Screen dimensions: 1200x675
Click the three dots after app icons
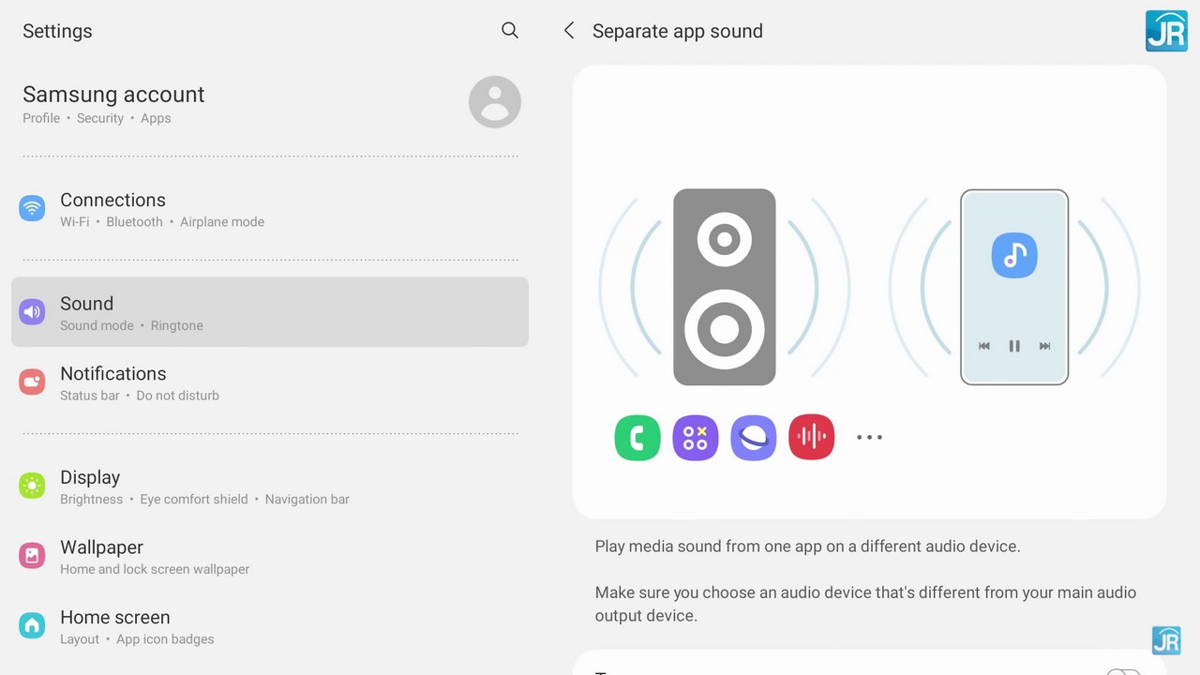point(869,438)
